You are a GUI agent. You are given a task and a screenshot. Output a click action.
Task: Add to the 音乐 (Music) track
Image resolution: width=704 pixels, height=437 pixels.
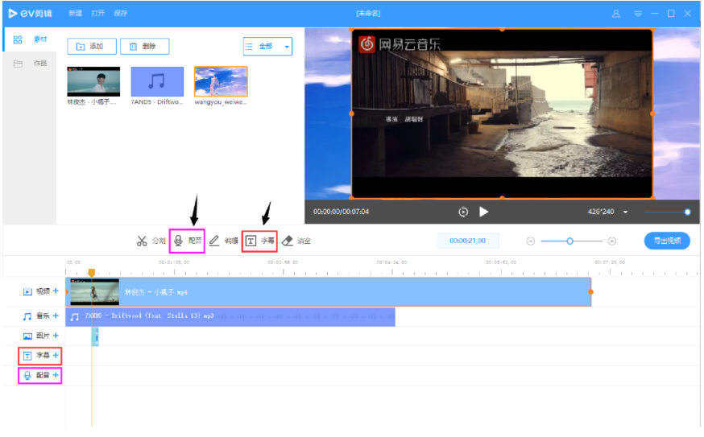click(56, 315)
